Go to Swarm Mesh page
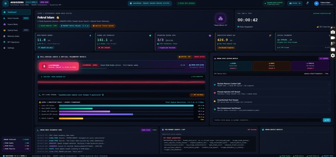Image resolution: width=336 pixels, height=157 pixels. pyautogui.click(x=16, y=25)
